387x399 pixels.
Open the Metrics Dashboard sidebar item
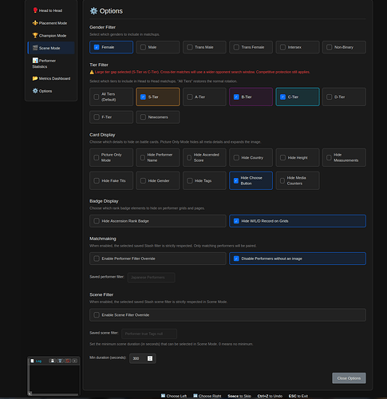pyautogui.click(x=51, y=78)
